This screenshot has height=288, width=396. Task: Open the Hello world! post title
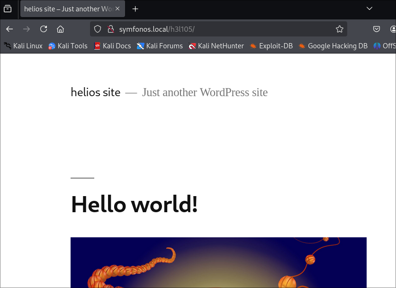[135, 204]
